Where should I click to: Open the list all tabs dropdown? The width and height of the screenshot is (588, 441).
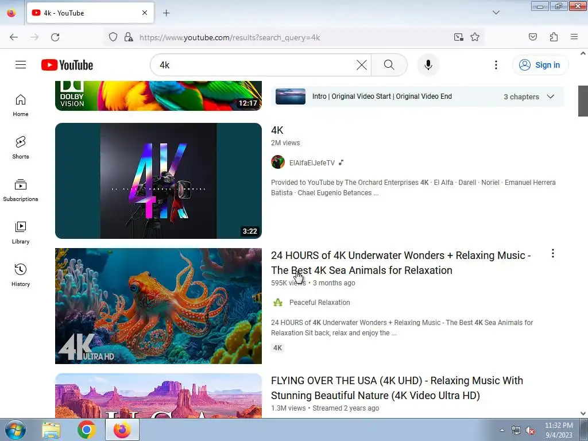[496, 13]
